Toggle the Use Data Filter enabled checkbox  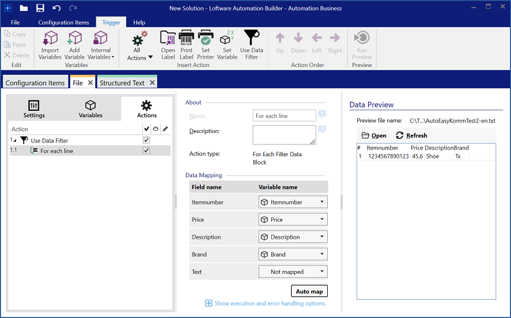[146, 141]
